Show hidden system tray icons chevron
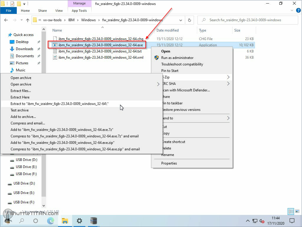The image size is (302, 227). point(248,221)
